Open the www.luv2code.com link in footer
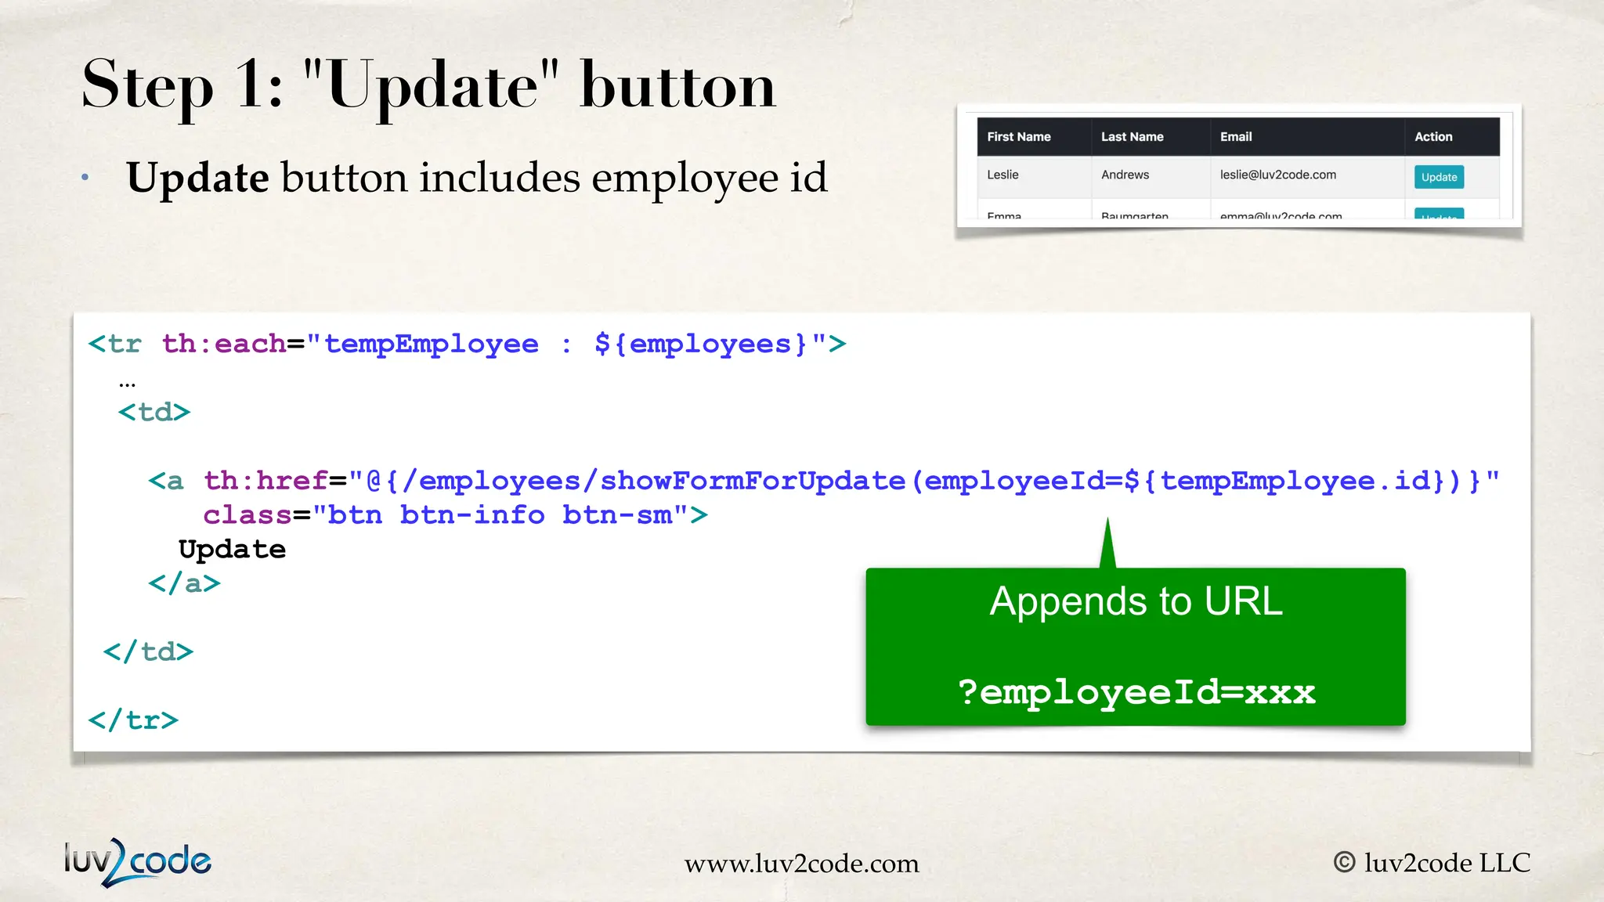 click(801, 863)
